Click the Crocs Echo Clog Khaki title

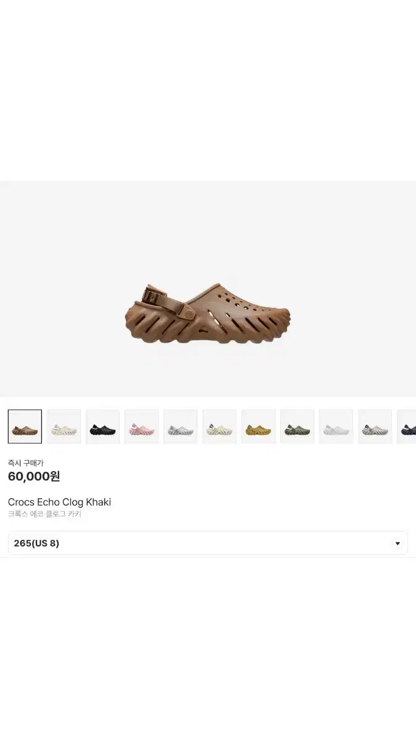pos(59,502)
